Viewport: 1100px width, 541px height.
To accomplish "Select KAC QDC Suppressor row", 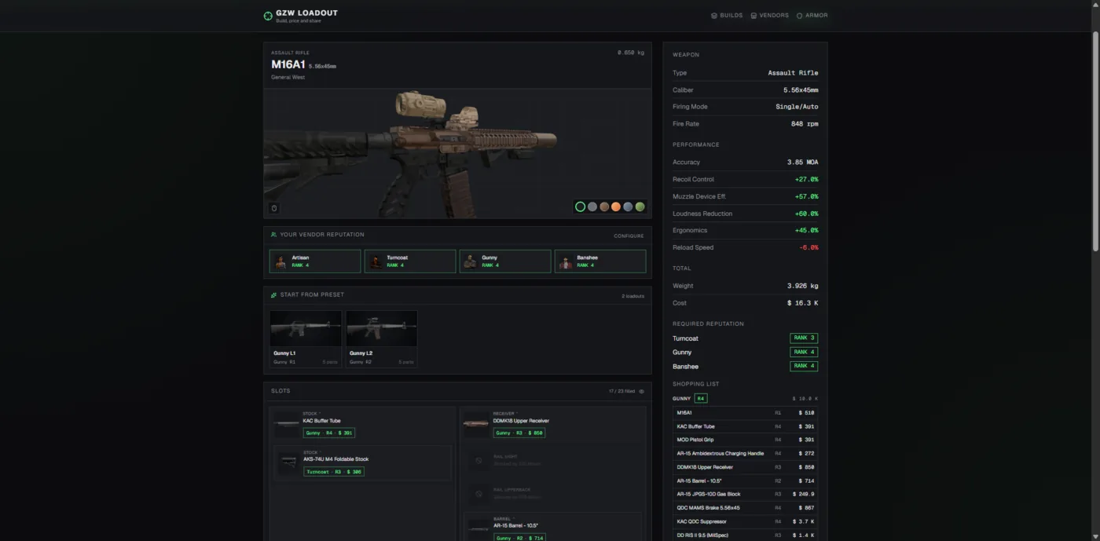I will tap(745, 521).
